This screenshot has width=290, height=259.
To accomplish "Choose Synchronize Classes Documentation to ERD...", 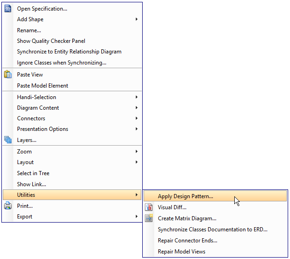I will [215, 230].
